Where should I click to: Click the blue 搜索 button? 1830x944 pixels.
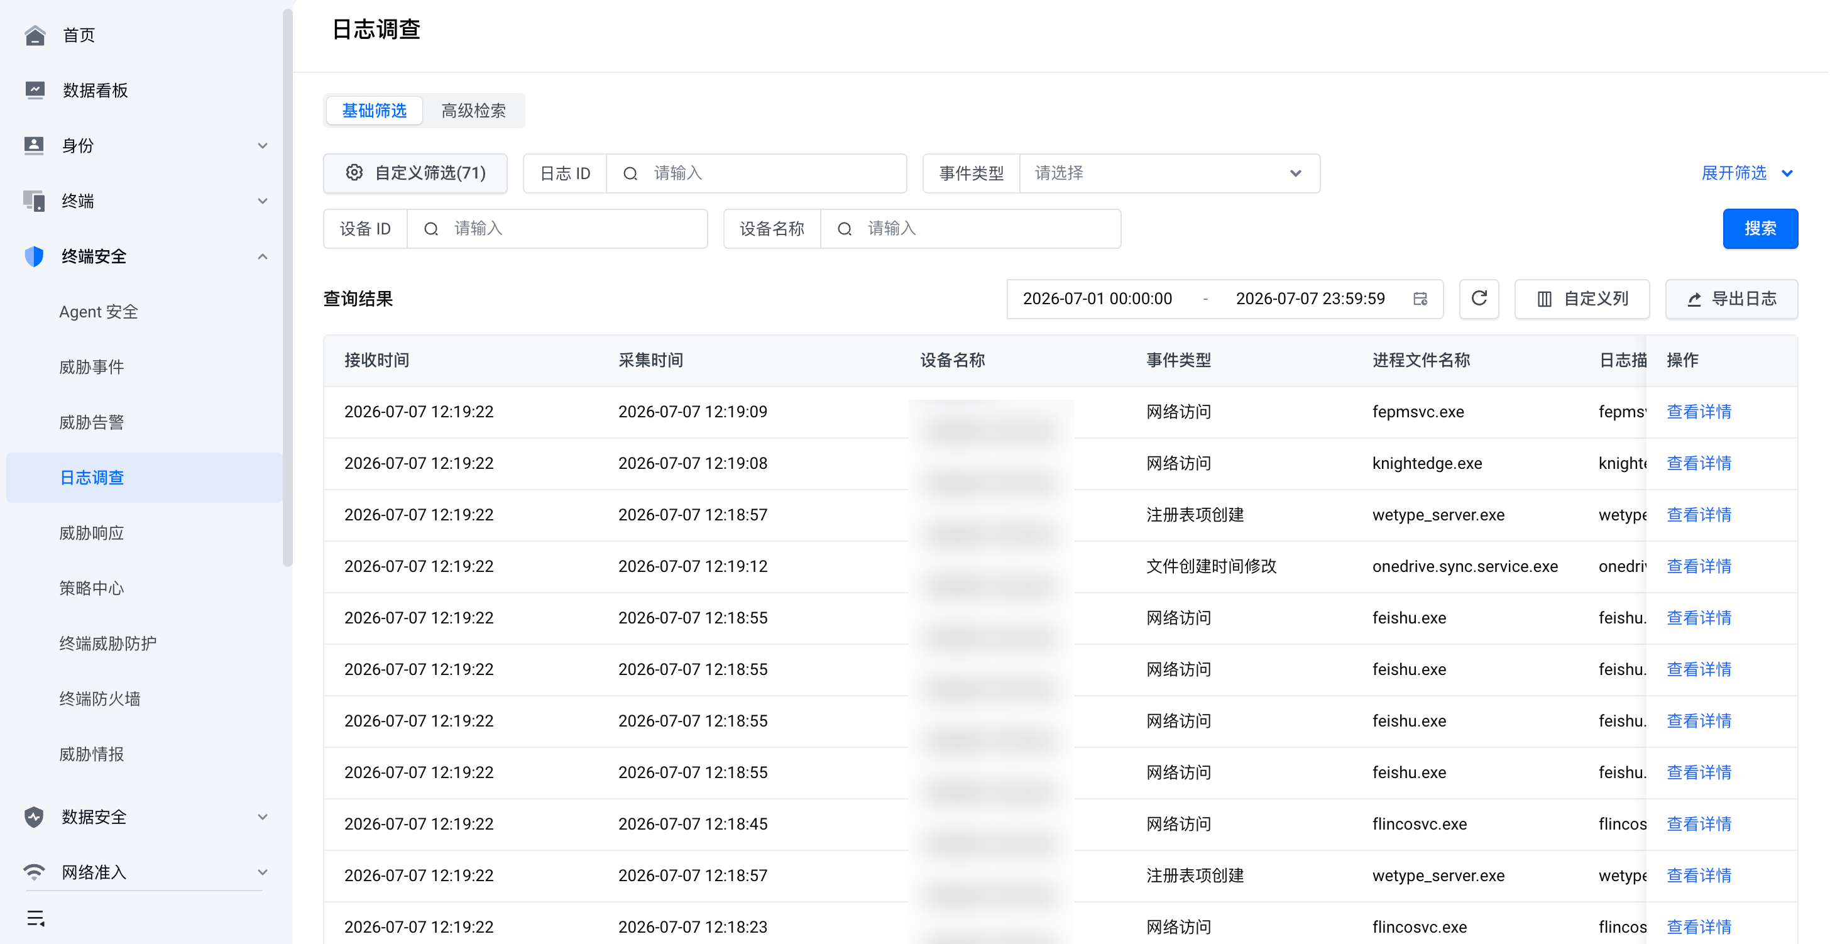pos(1760,229)
